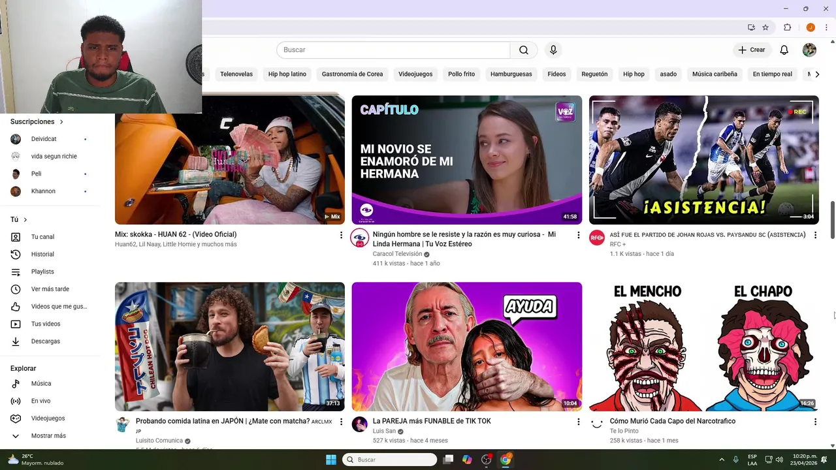Open Videojuegos in the Explorar sidebar

49,418
